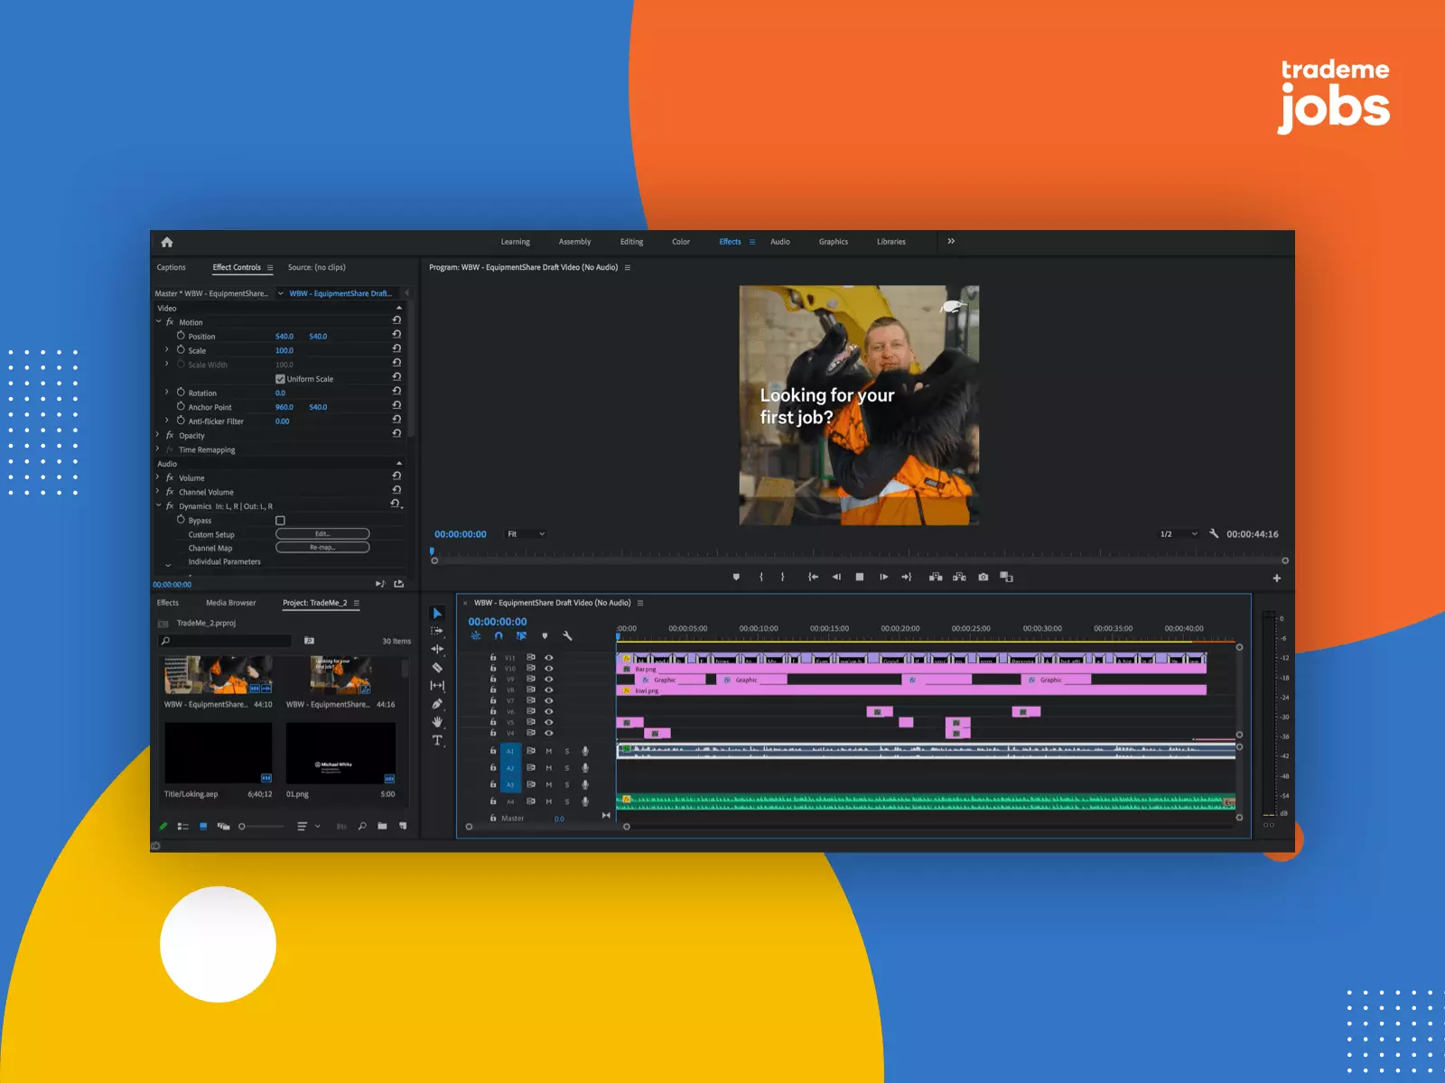Open the Media Browser tab
Viewport: 1445px width, 1083px height.
tap(230, 603)
